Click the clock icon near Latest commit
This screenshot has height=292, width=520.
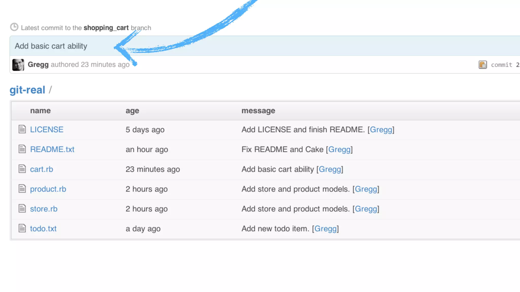(14, 27)
